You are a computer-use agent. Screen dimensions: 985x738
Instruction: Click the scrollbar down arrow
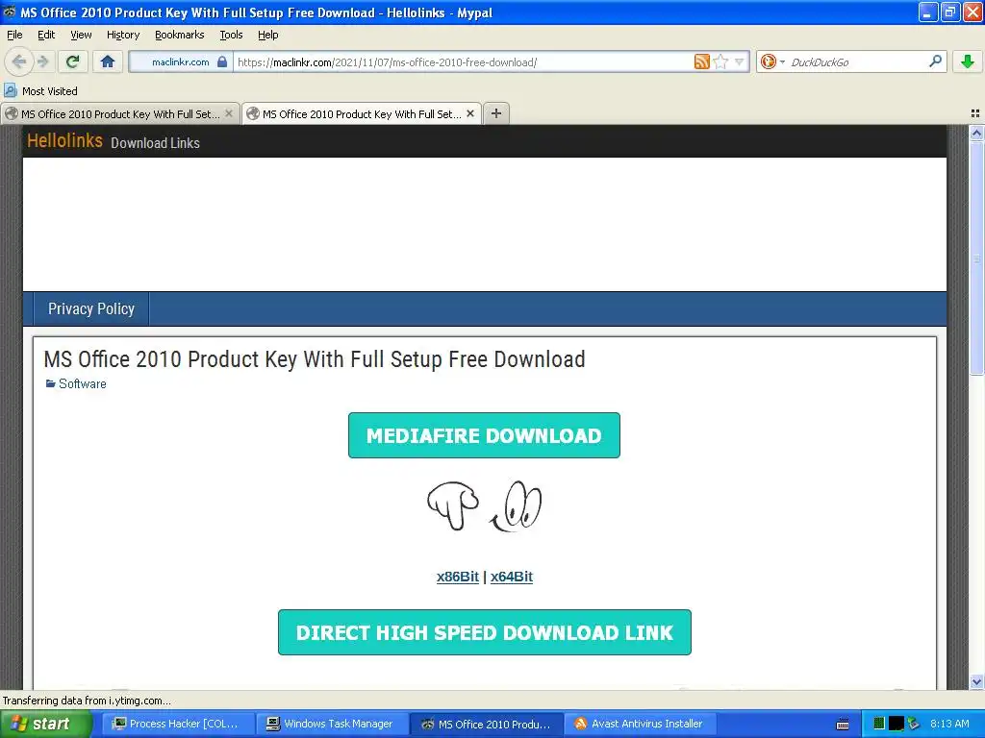tap(976, 681)
